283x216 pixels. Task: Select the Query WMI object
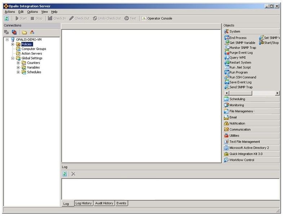point(235,58)
